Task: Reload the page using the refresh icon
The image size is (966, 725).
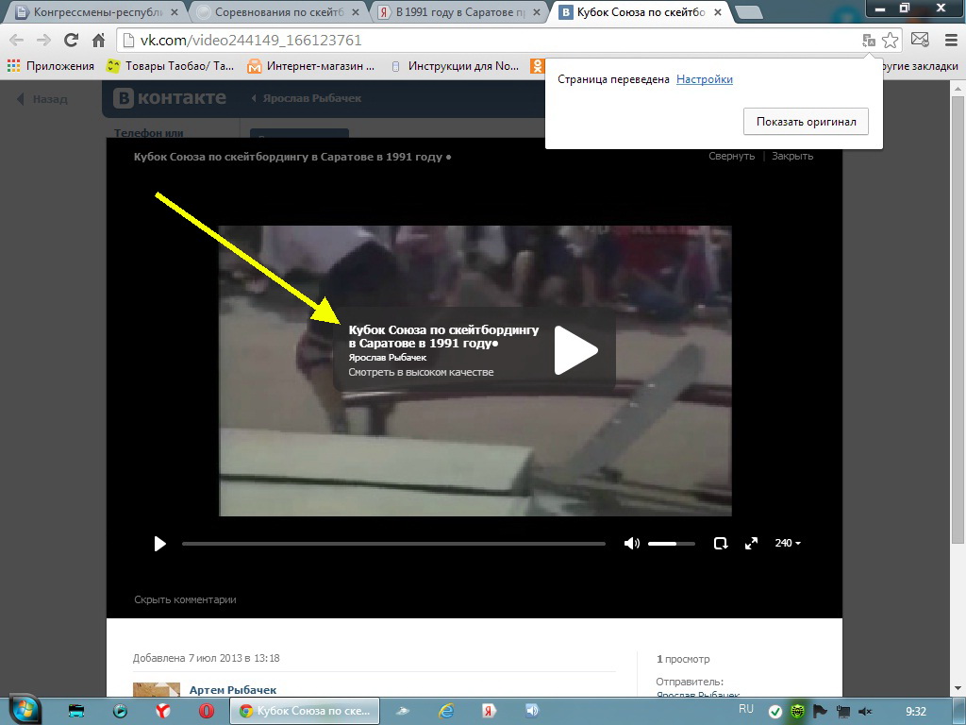Action: pyautogui.click(x=71, y=41)
